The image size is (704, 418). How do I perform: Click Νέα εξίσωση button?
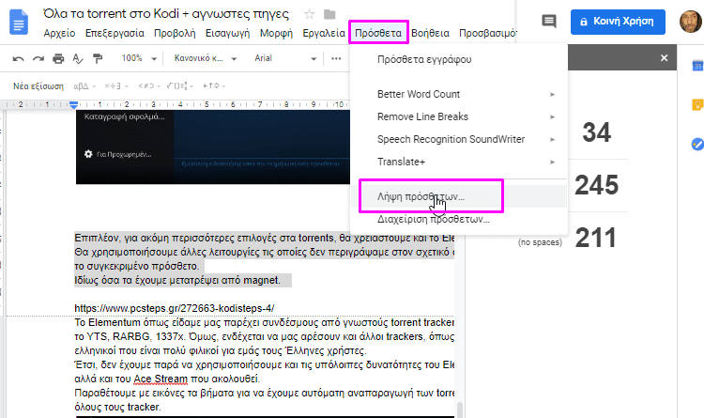pos(38,85)
